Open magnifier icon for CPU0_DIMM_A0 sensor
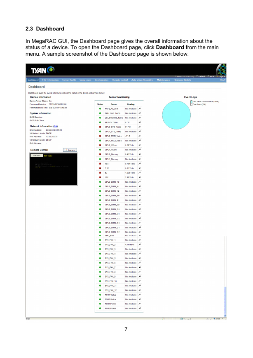253x358 pixels. [x=140, y=182]
